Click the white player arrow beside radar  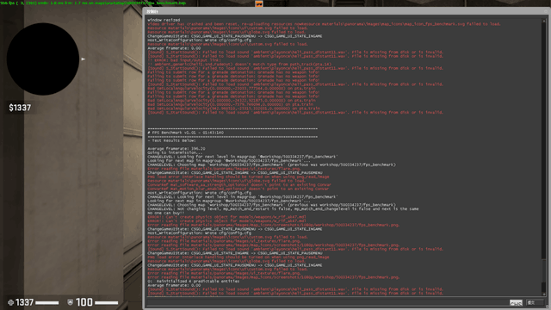click(84, 59)
